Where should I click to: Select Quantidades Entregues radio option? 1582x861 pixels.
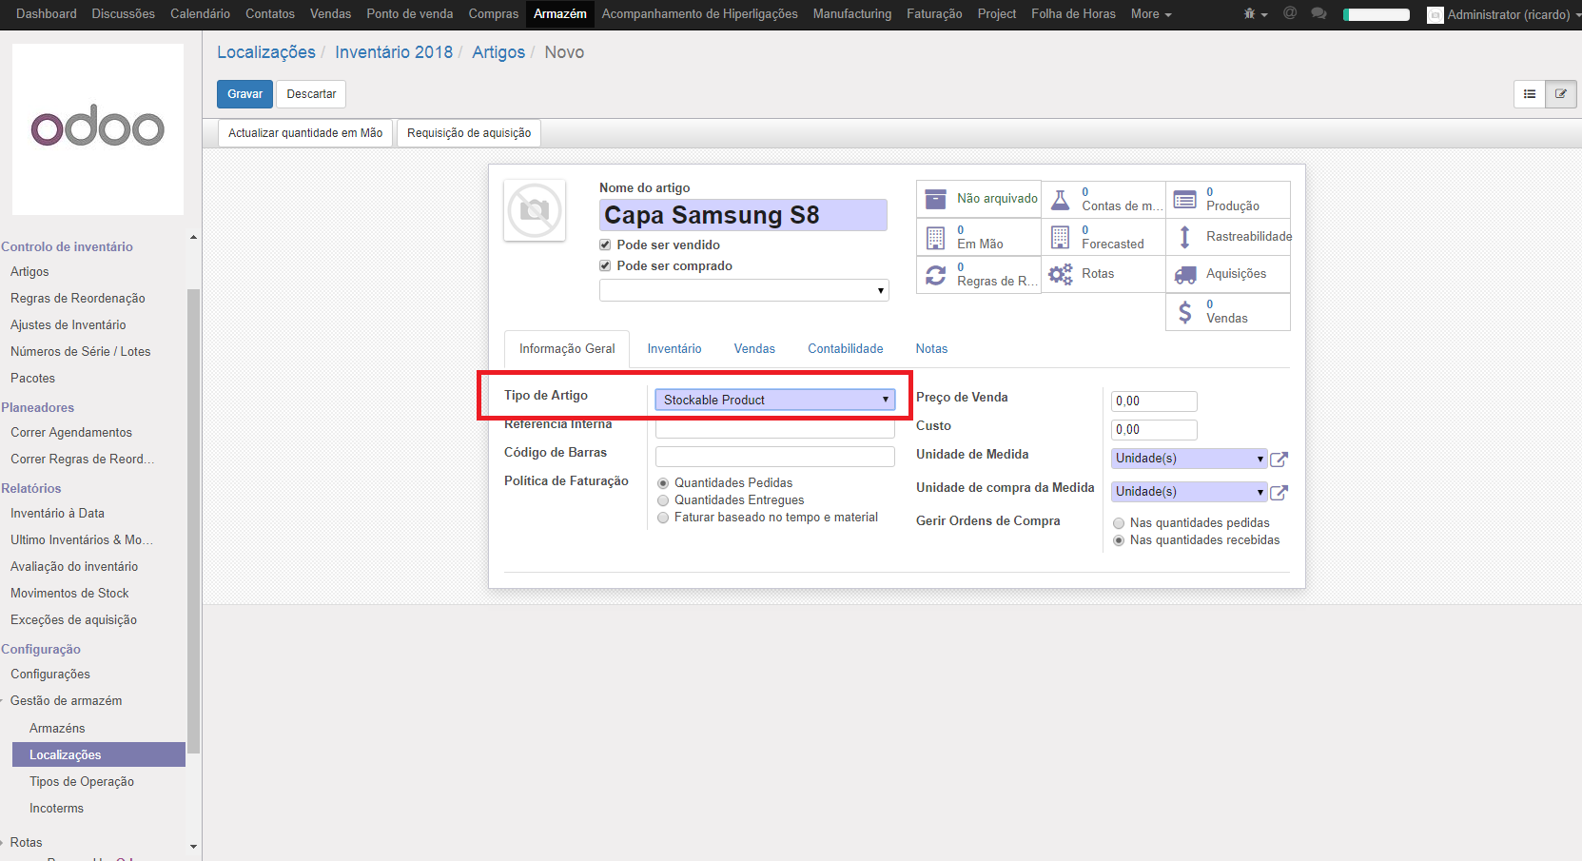point(663,500)
